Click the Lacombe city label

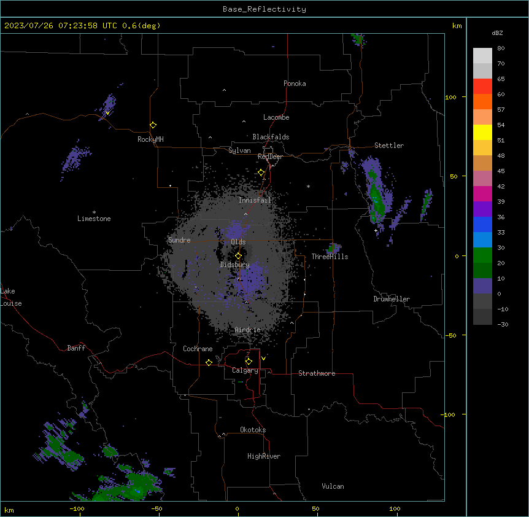coord(276,117)
